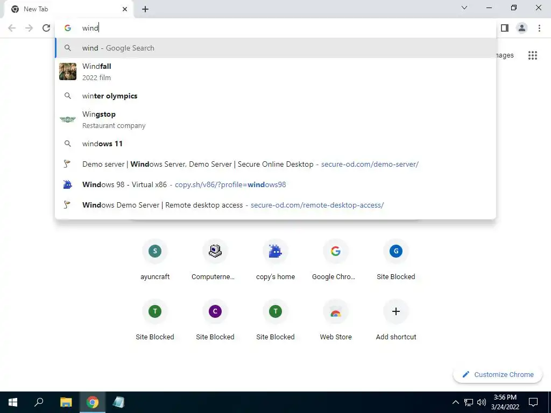Choose the 'windows 11' suggestion

click(x=275, y=144)
